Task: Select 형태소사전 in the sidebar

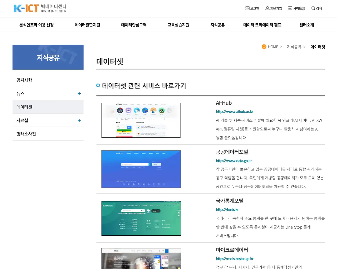Action: tap(48, 134)
